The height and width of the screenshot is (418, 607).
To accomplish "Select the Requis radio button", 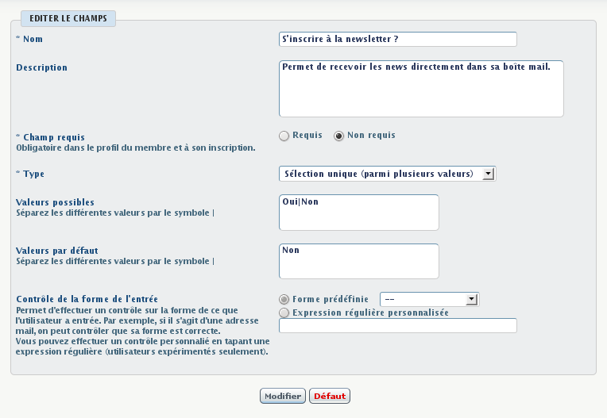I will pyautogui.click(x=284, y=136).
